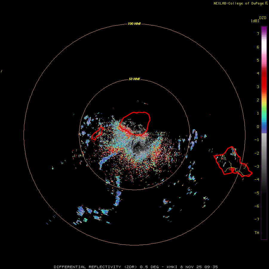269x269 pixels.
Task: Click the KHKI station identifier in the caption
Action: pos(172,267)
